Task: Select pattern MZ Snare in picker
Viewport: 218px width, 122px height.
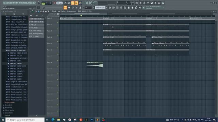Action: coord(37,31)
